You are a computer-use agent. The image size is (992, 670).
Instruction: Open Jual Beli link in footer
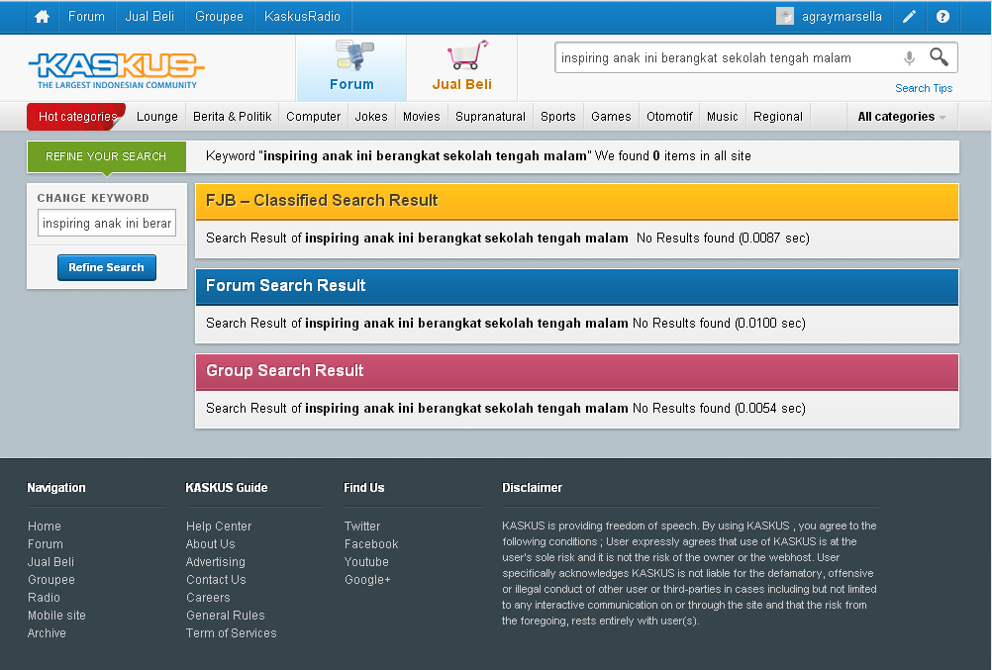pyautogui.click(x=50, y=561)
